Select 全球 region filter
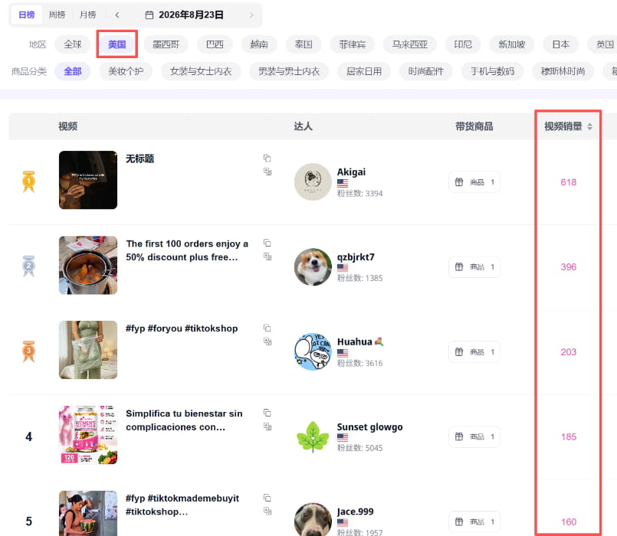617x536 pixels. coord(73,44)
